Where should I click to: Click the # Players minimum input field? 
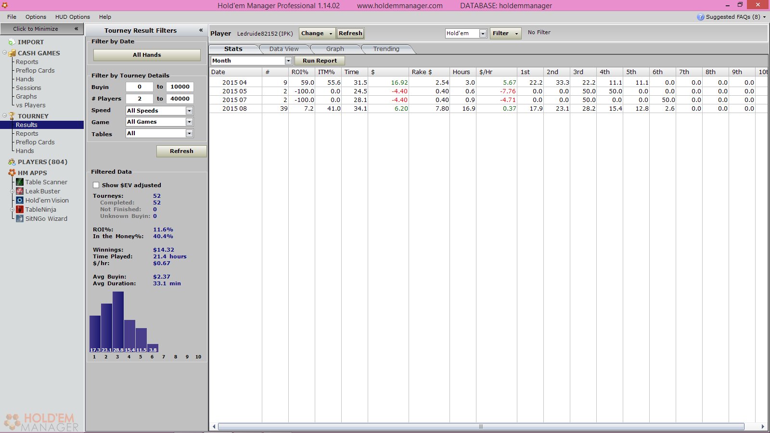(140, 99)
